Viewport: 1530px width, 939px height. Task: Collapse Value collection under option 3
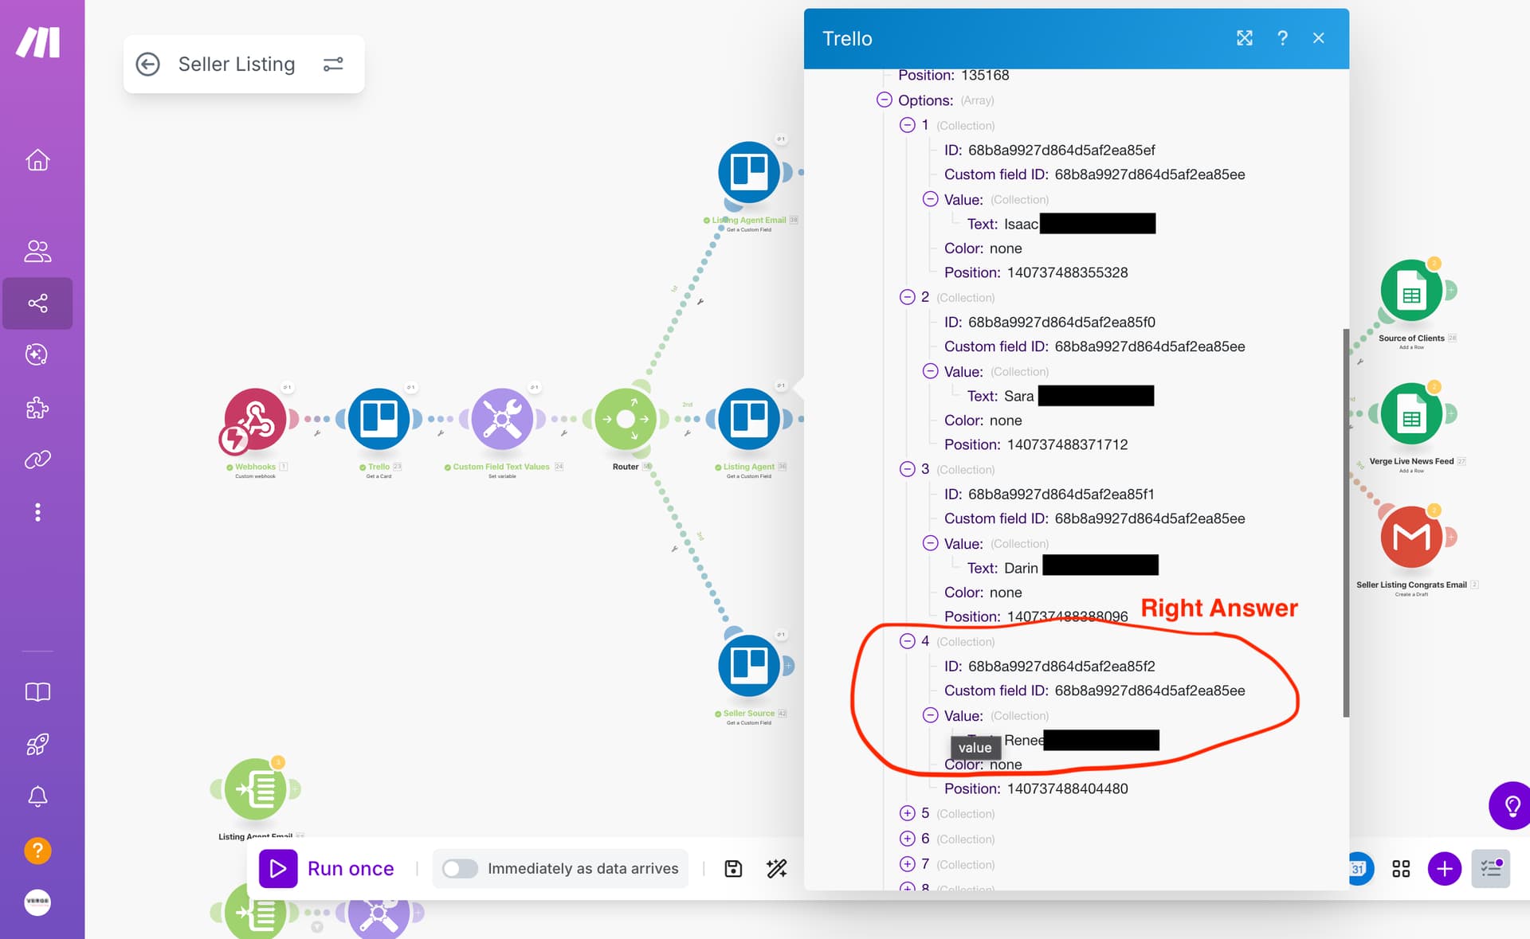tap(931, 543)
